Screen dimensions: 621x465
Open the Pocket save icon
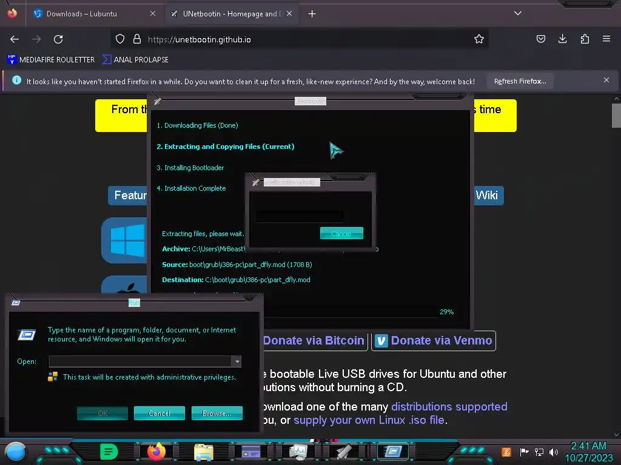(540, 39)
